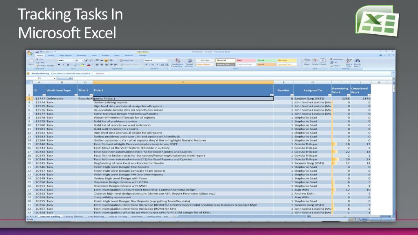This screenshot has width=418, height=235.
Task: Toggle Wrap Text
Action: tap(127, 60)
